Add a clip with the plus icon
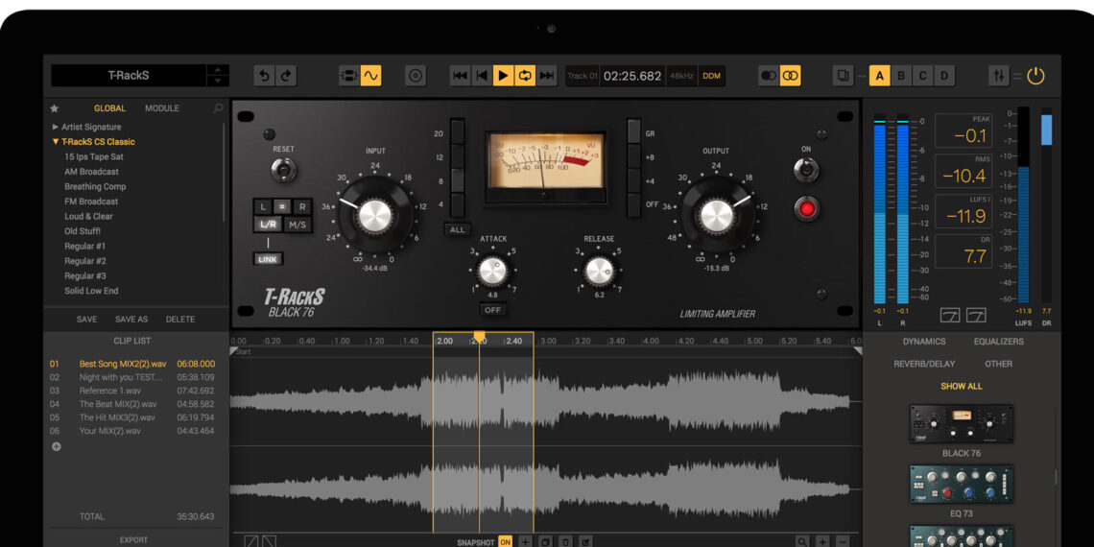 pyautogui.click(x=56, y=446)
